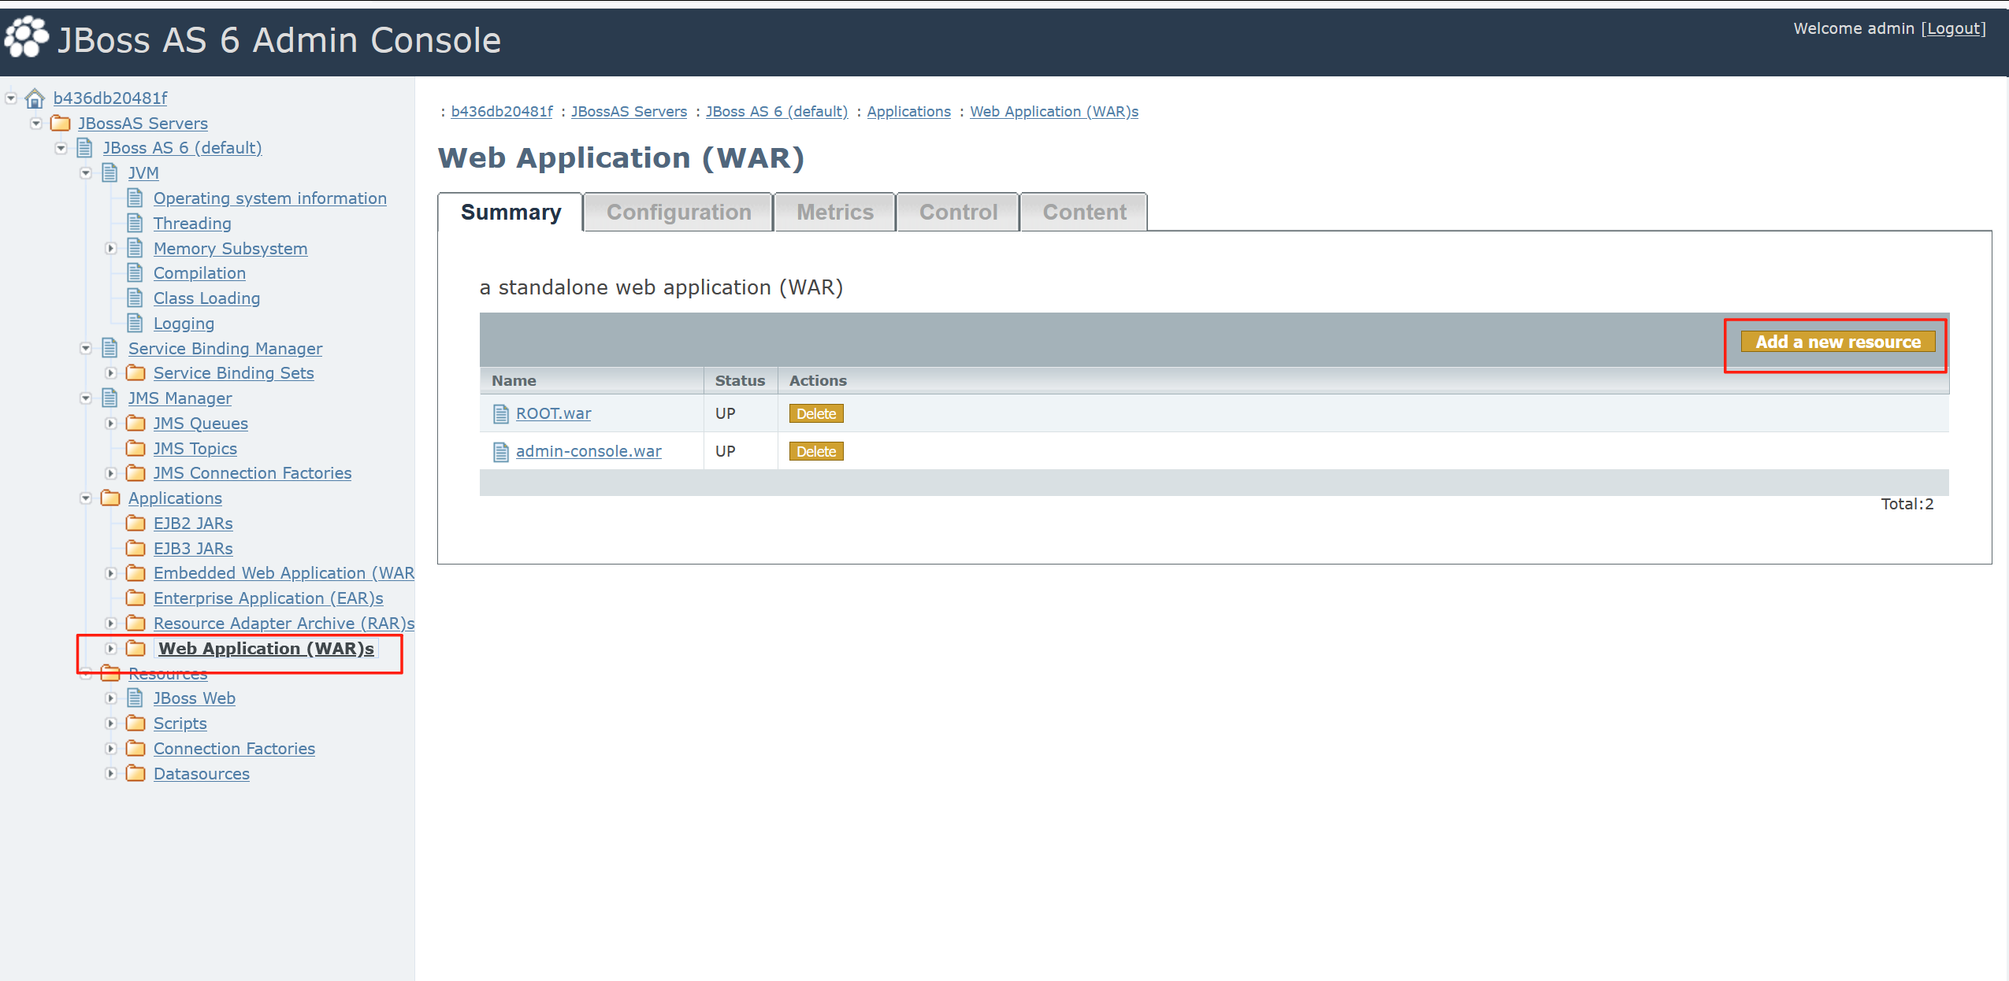This screenshot has width=2009, height=981.
Task: Click page icon beside Operating system information
Action: point(136,198)
